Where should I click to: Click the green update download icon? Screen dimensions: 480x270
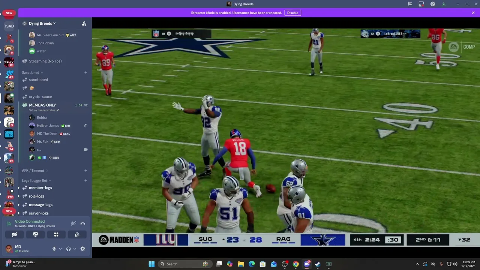click(x=444, y=4)
